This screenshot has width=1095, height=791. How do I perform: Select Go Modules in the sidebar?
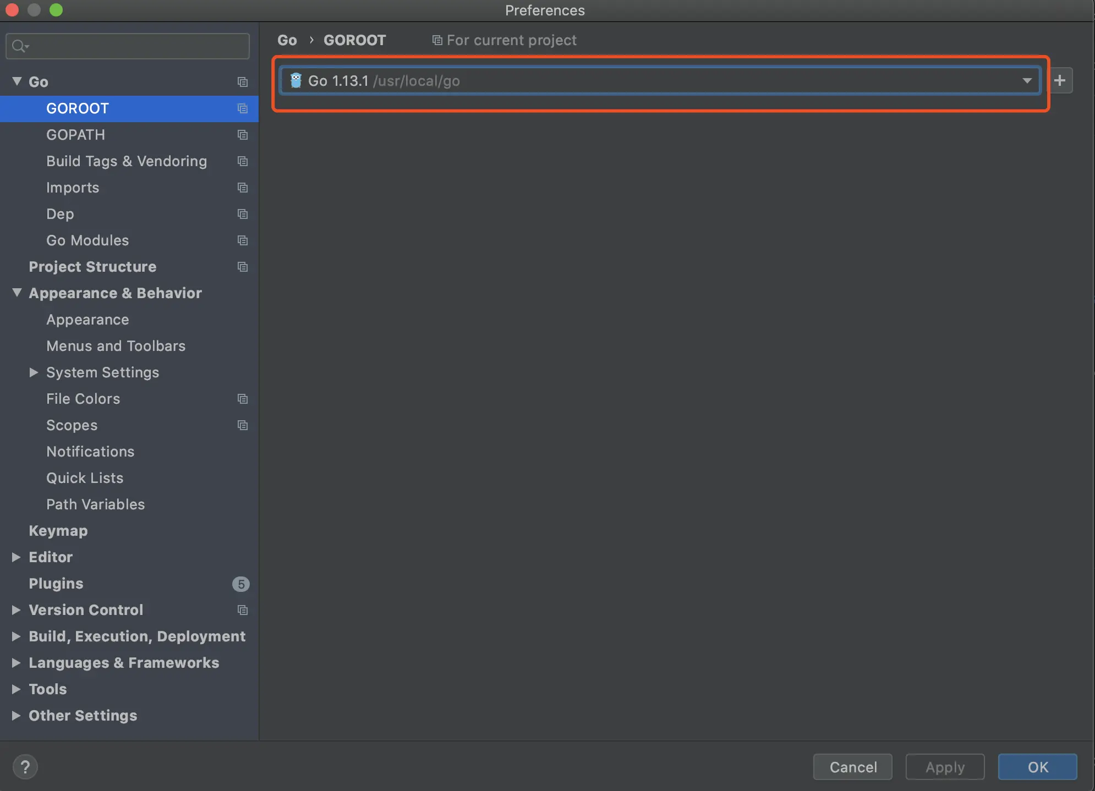coord(87,240)
